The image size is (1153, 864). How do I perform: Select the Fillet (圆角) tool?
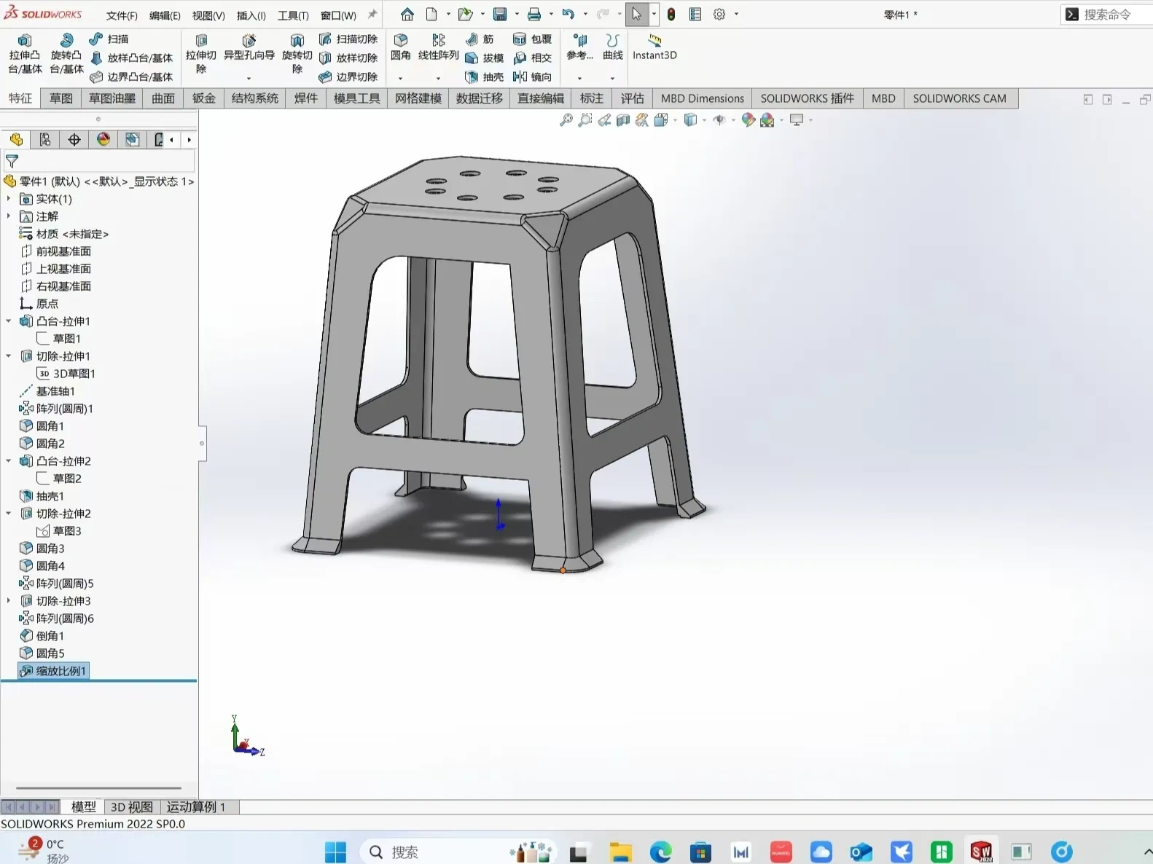[400, 47]
